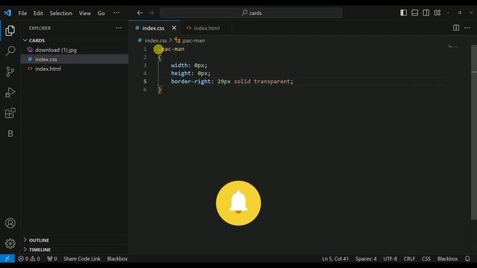The height and width of the screenshot is (268, 477).
Task: Expand the TIMELINE section
Action: 40,249
